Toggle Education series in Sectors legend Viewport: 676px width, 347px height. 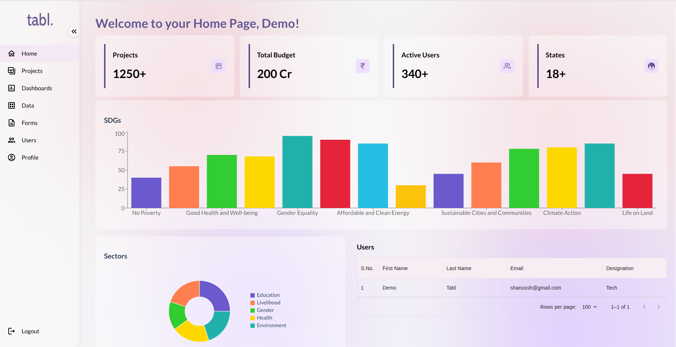tap(268, 295)
